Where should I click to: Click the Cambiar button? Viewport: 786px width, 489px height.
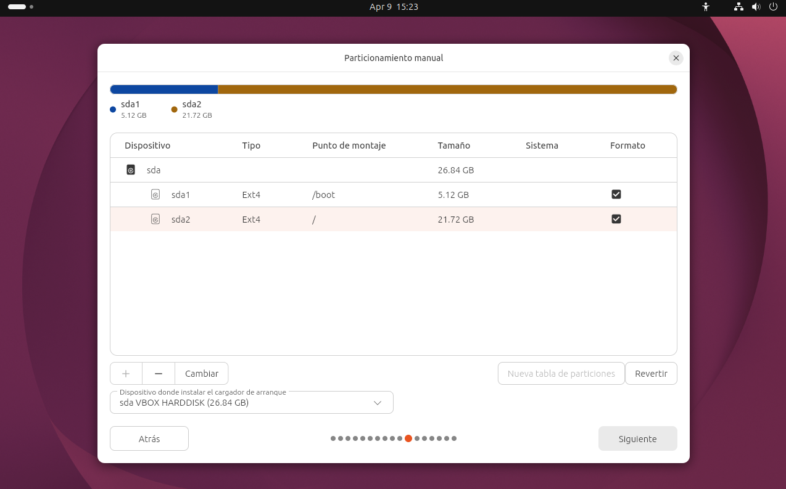tap(202, 374)
